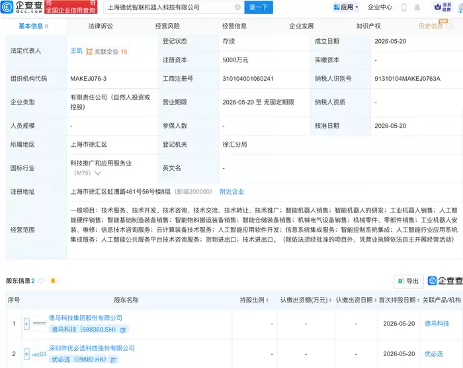Switch to the 经营信息 tab

pos(234,26)
